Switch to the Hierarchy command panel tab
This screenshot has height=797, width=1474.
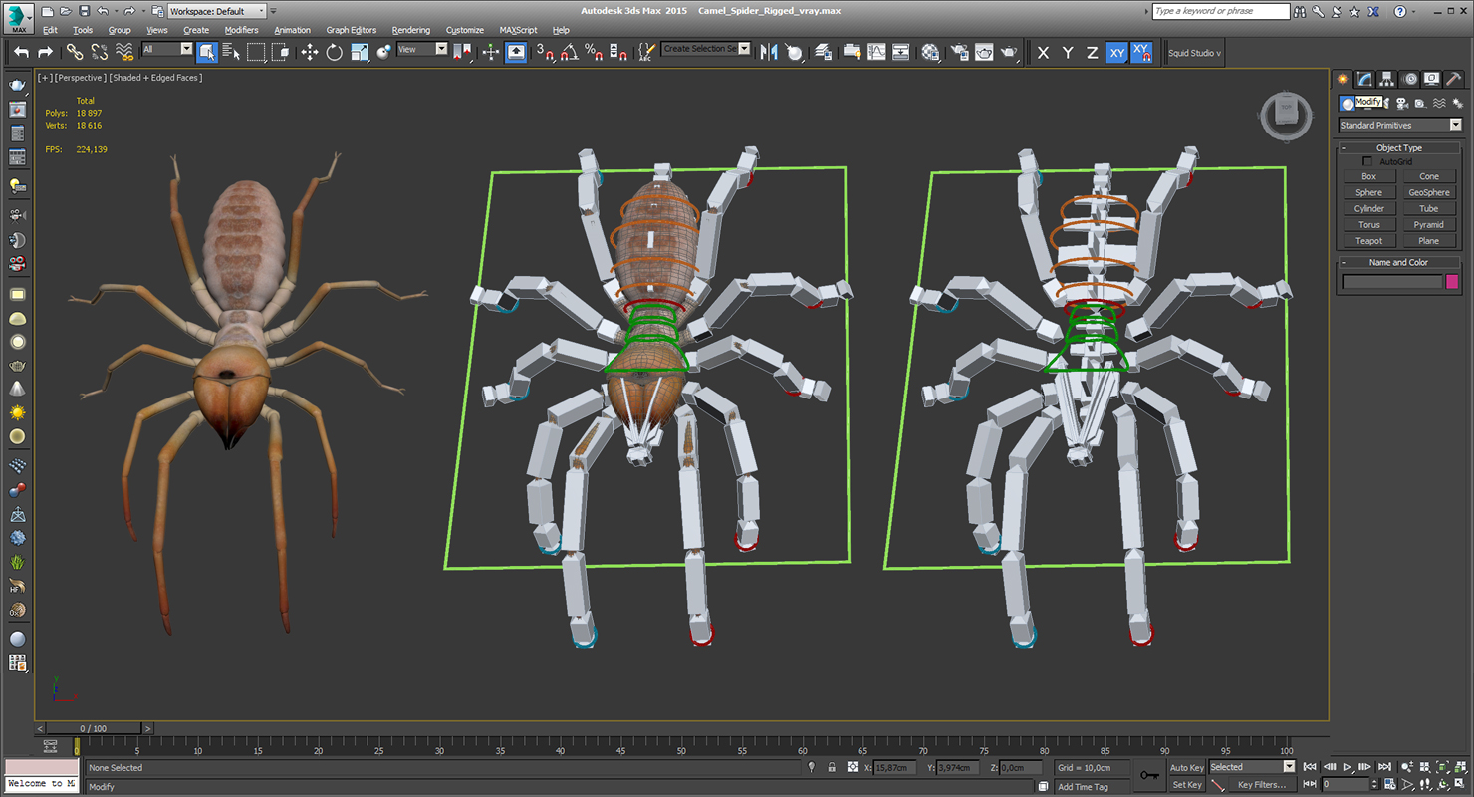pos(1386,80)
